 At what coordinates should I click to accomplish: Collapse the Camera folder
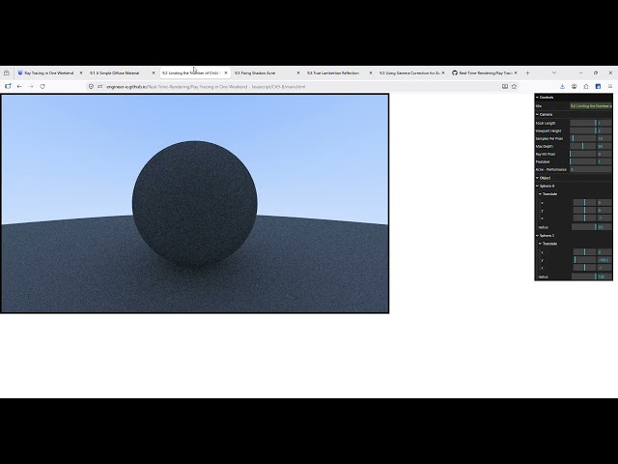pyautogui.click(x=574, y=114)
